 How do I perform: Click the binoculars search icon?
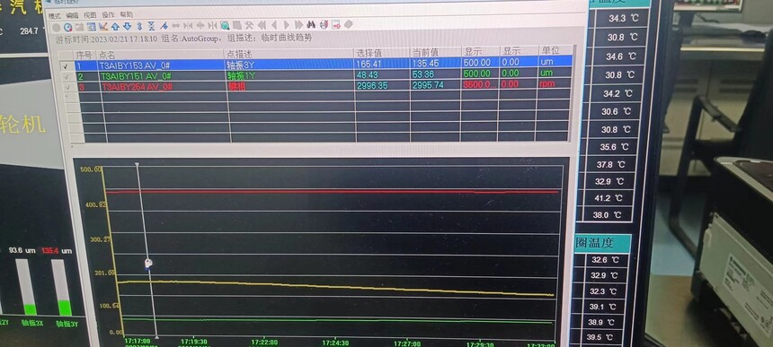311,24
